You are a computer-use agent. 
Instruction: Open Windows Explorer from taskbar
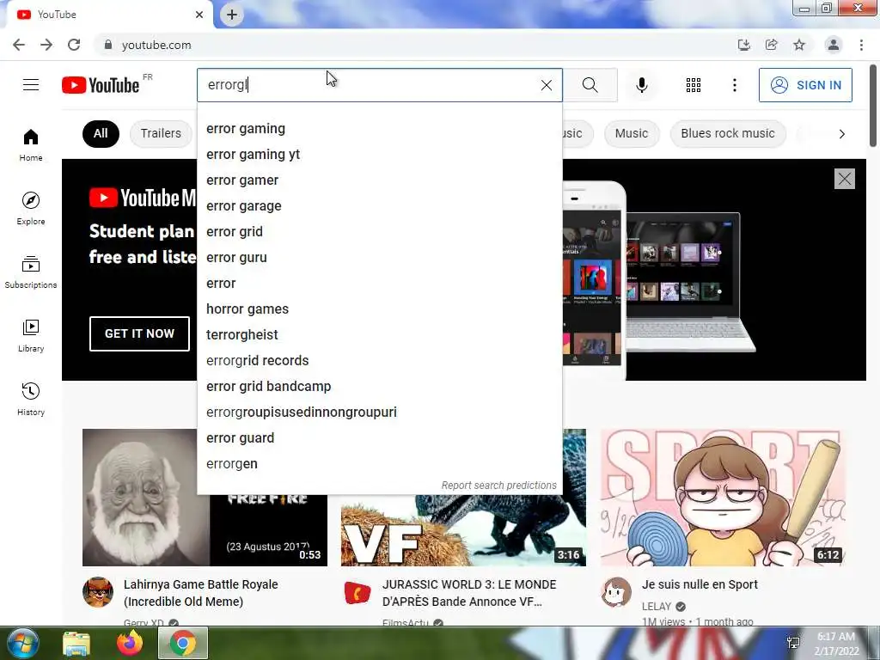tap(76, 643)
